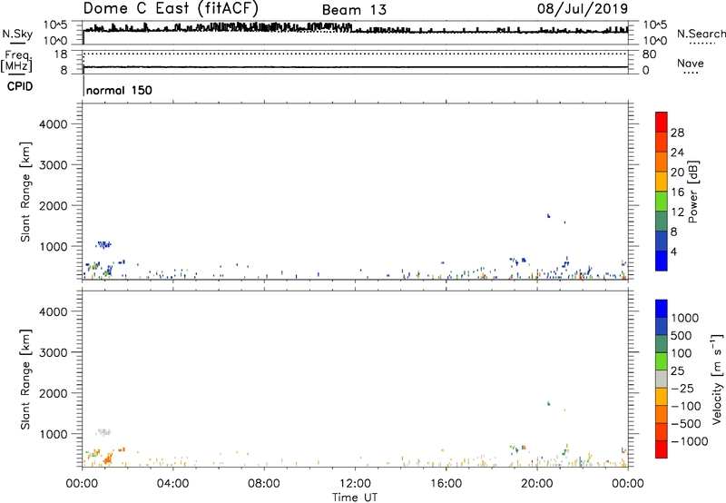Click 'Slant Range [km]' label of power panel
This screenshot has height=503, width=726.
(25, 192)
